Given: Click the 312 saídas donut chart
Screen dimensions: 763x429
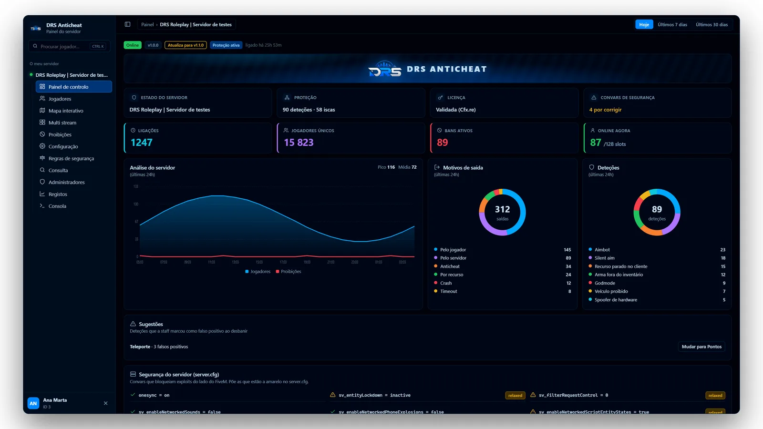Looking at the screenshot, I should click(x=502, y=212).
